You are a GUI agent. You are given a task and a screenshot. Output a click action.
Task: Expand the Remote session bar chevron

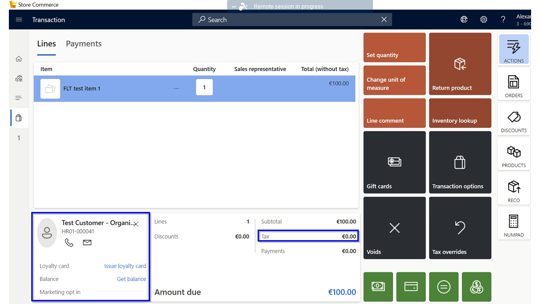point(234,7)
